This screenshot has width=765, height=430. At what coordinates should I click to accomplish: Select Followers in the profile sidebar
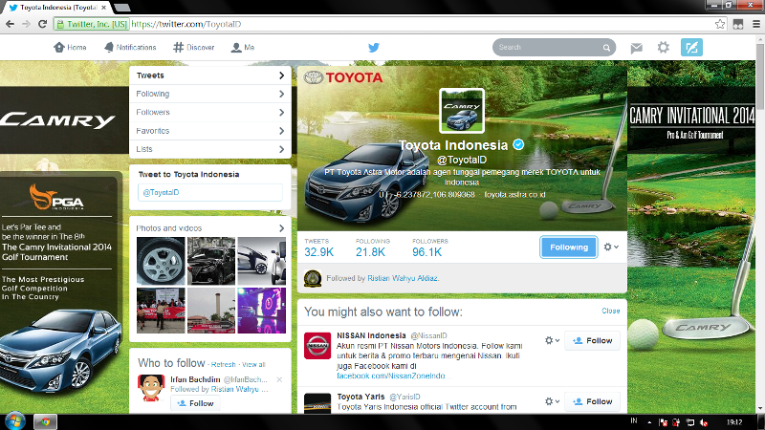tap(210, 113)
